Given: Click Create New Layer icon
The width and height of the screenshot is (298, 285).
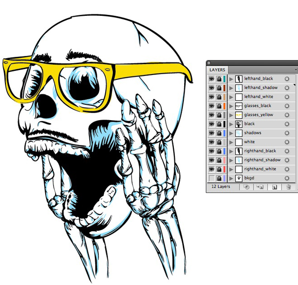Looking at the screenshot, I should tap(274, 187).
